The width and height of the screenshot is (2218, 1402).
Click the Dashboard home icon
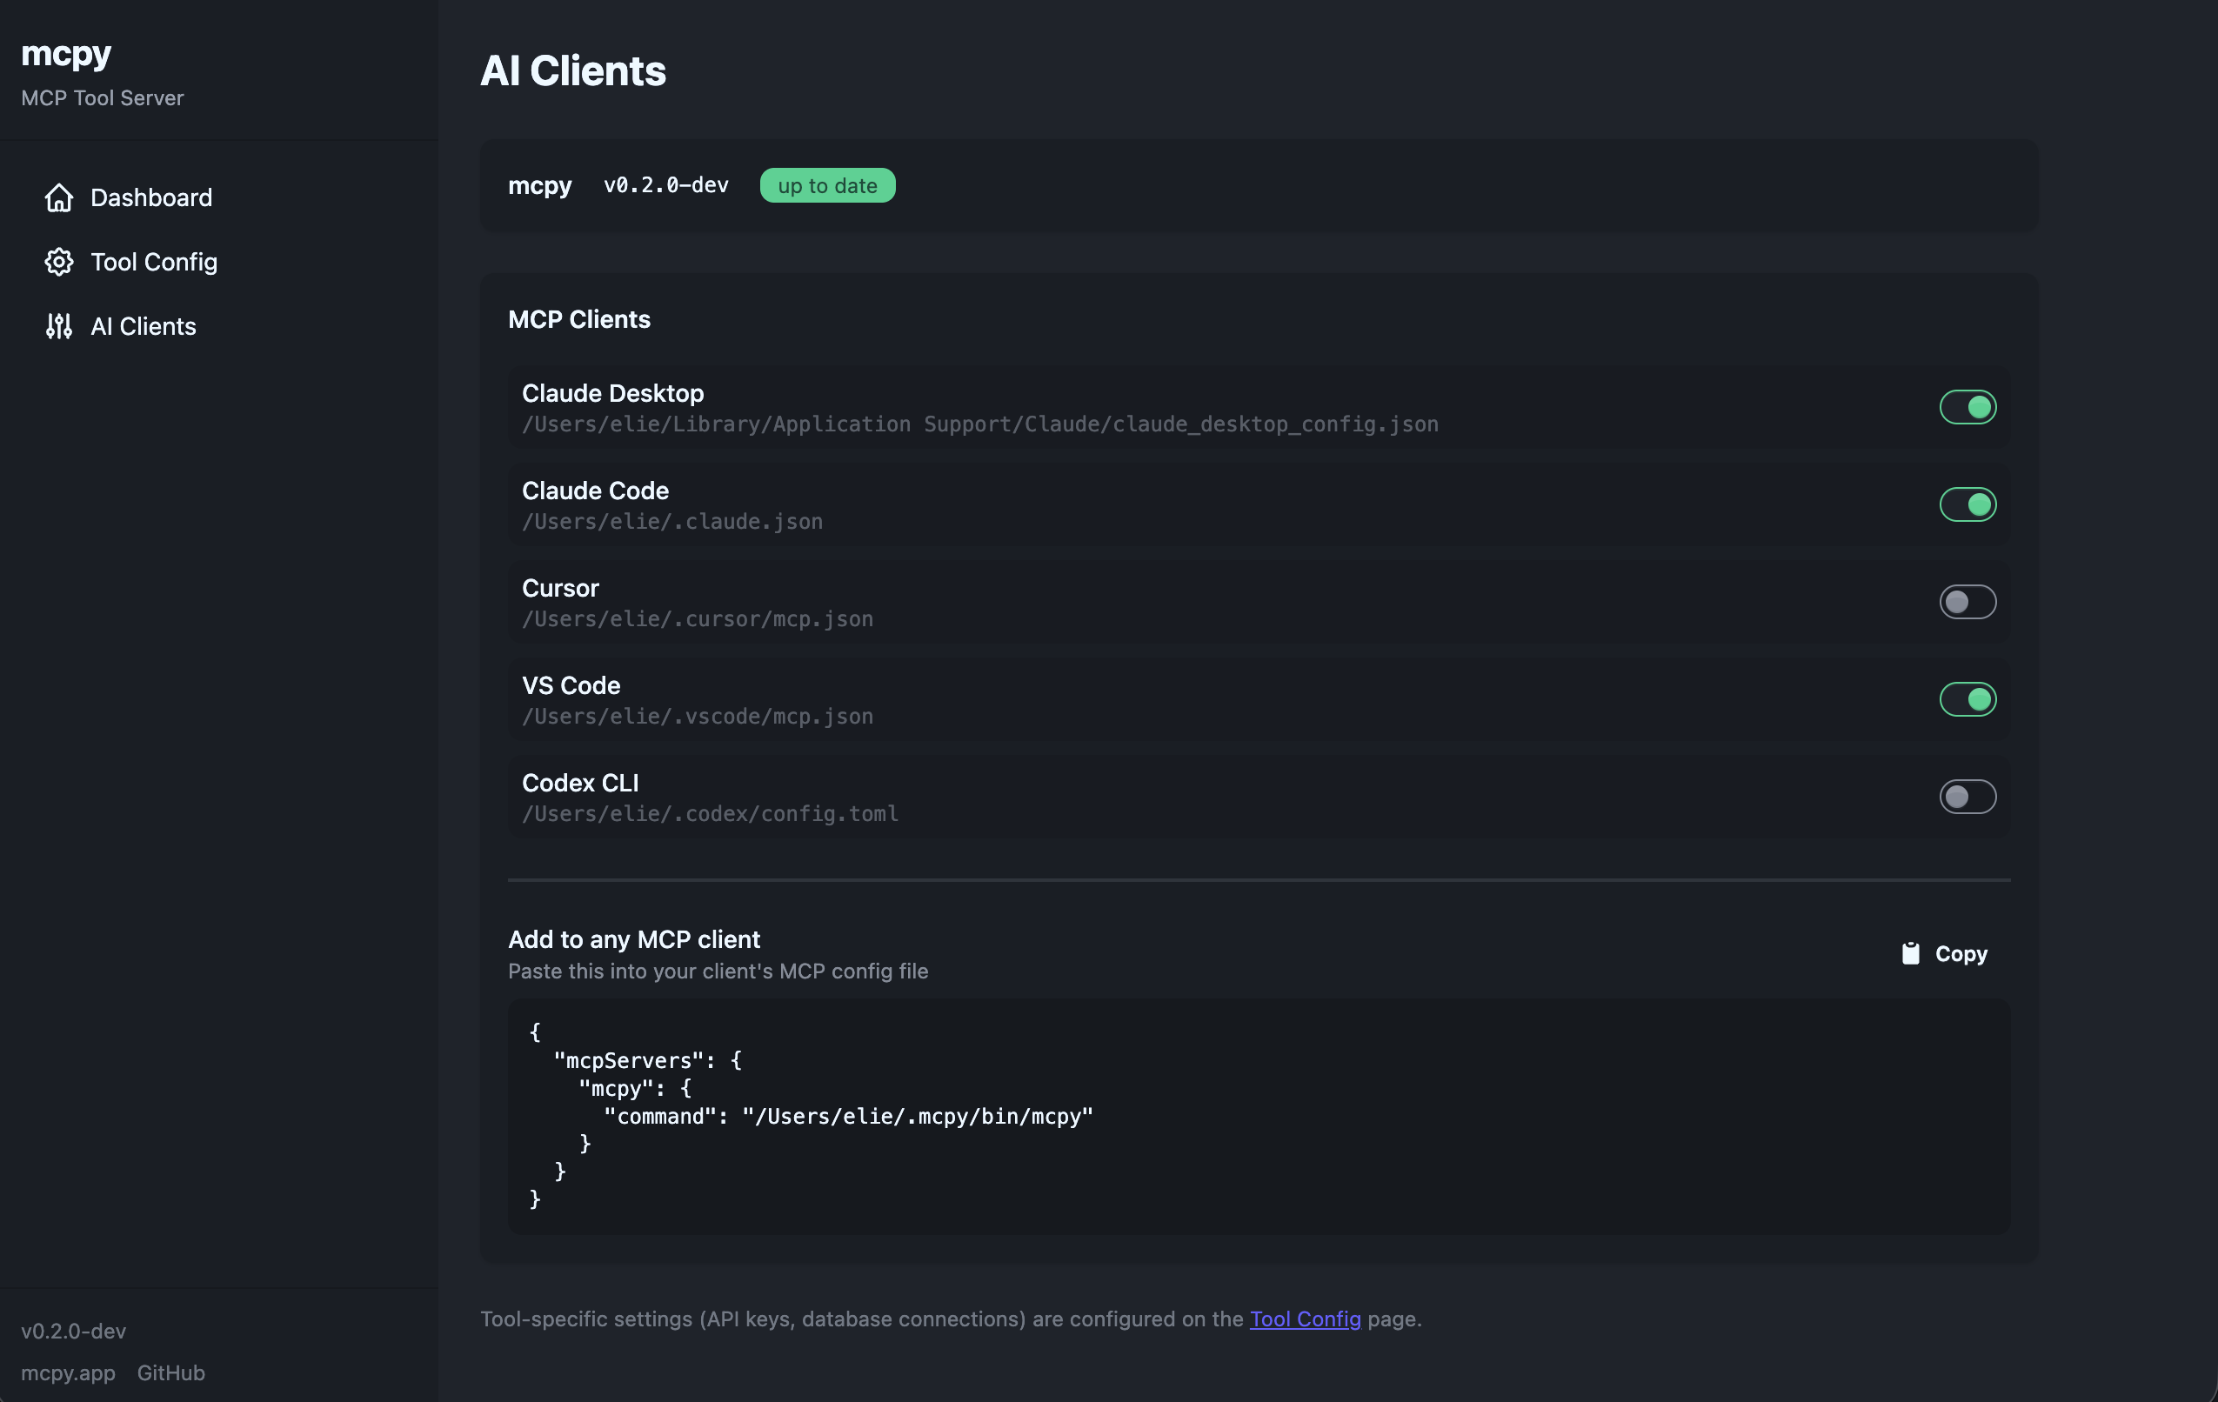click(x=58, y=197)
